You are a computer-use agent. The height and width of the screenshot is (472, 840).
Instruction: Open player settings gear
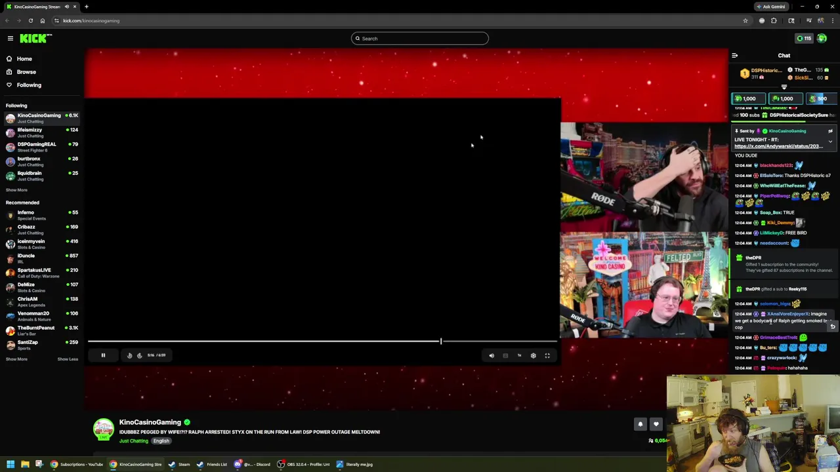click(533, 356)
